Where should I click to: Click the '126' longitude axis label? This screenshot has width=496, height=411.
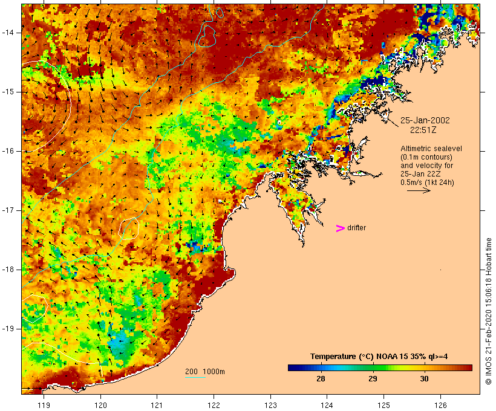click(440, 405)
